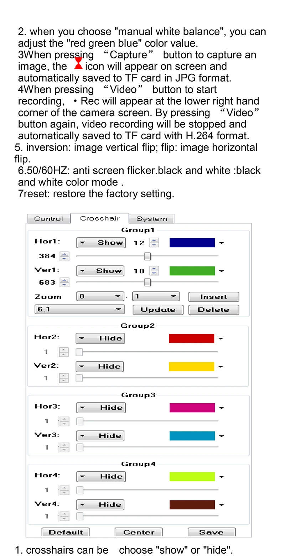Open Hor1 Show/Hide dropdown
The height and width of the screenshot is (560, 285).
tap(101, 243)
